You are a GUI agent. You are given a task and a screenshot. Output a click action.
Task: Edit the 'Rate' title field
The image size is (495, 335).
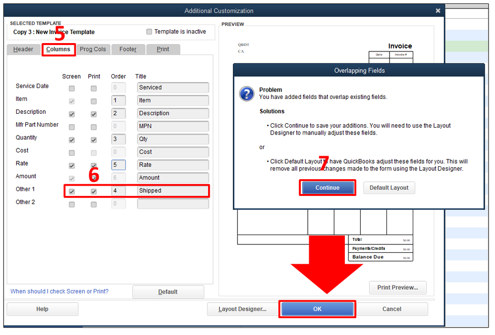pyautogui.click(x=173, y=165)
